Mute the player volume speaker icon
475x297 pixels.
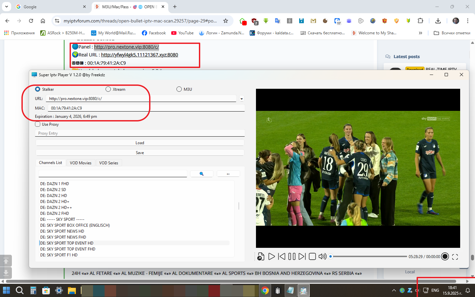click(x=322, y=256)
